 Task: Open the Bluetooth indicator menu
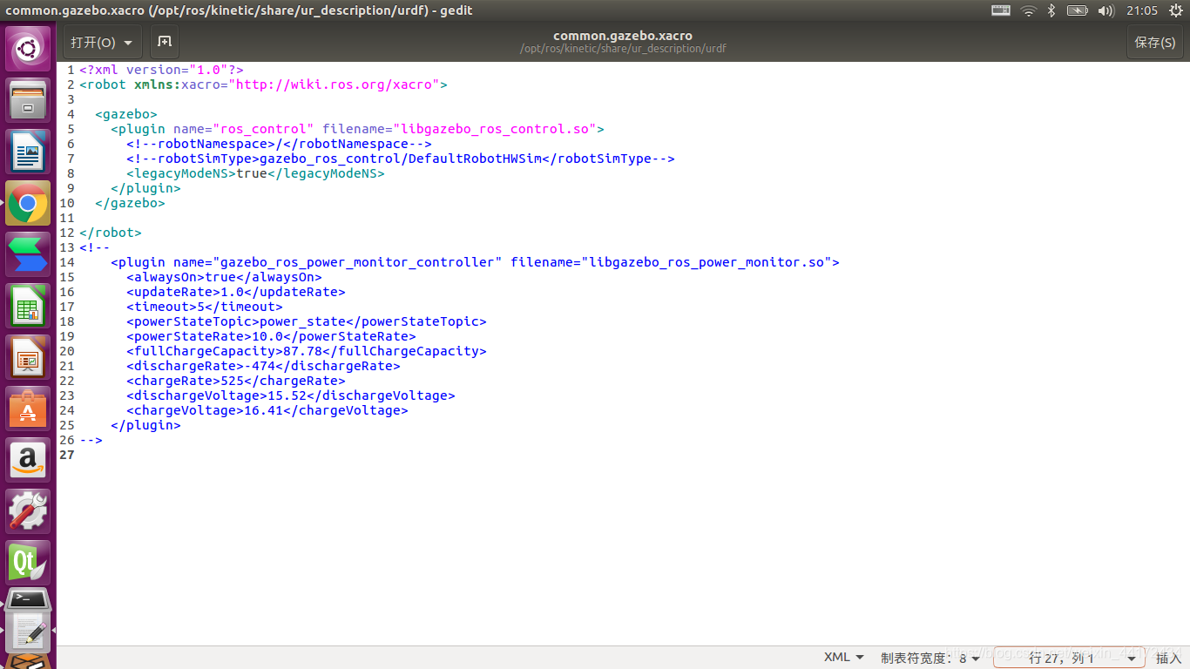tap(1051, 10)
